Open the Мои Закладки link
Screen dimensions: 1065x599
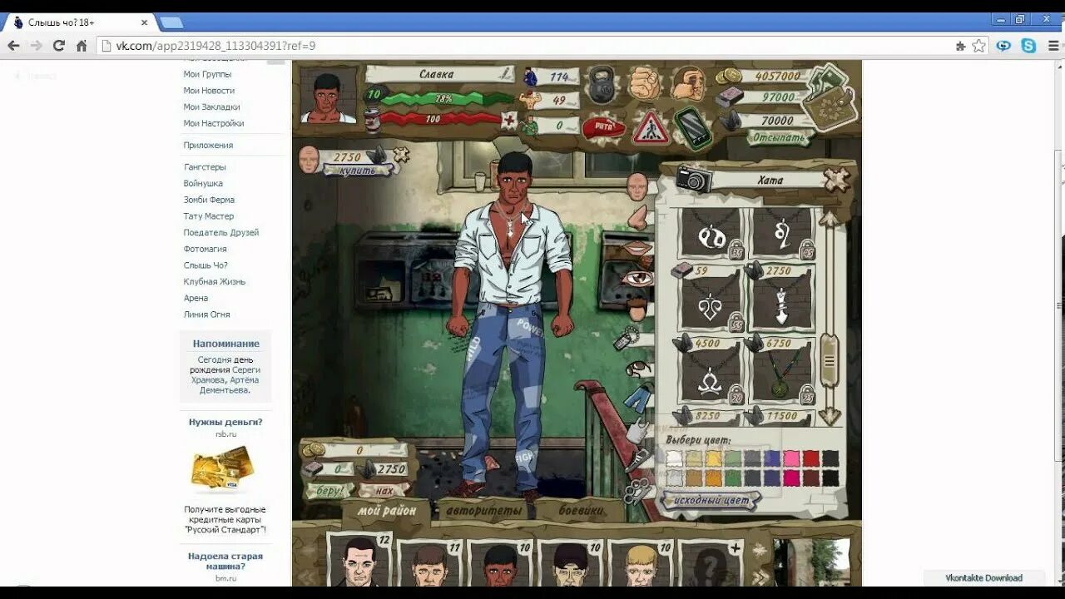[x=211, y=106]
